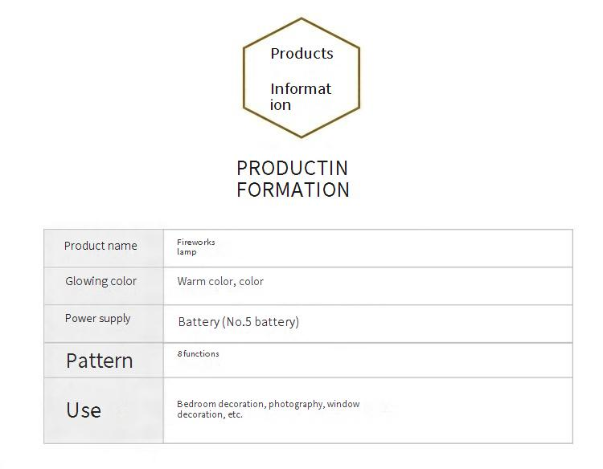Screen dimensions: 603x469
Task: Select the Power supply label cell
Action: coord(98,319)
